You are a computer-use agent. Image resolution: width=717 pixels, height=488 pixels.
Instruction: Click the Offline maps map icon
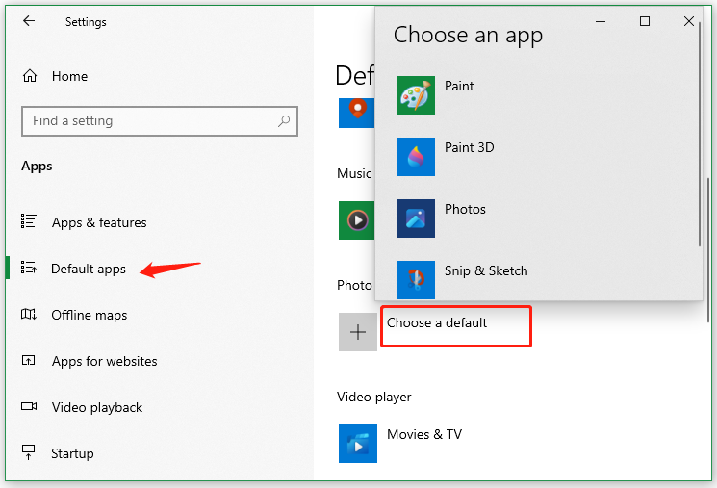click(29, 314)
